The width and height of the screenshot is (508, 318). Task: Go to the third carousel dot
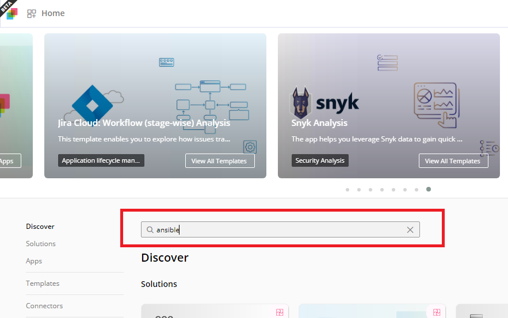[x=371, y=190]
